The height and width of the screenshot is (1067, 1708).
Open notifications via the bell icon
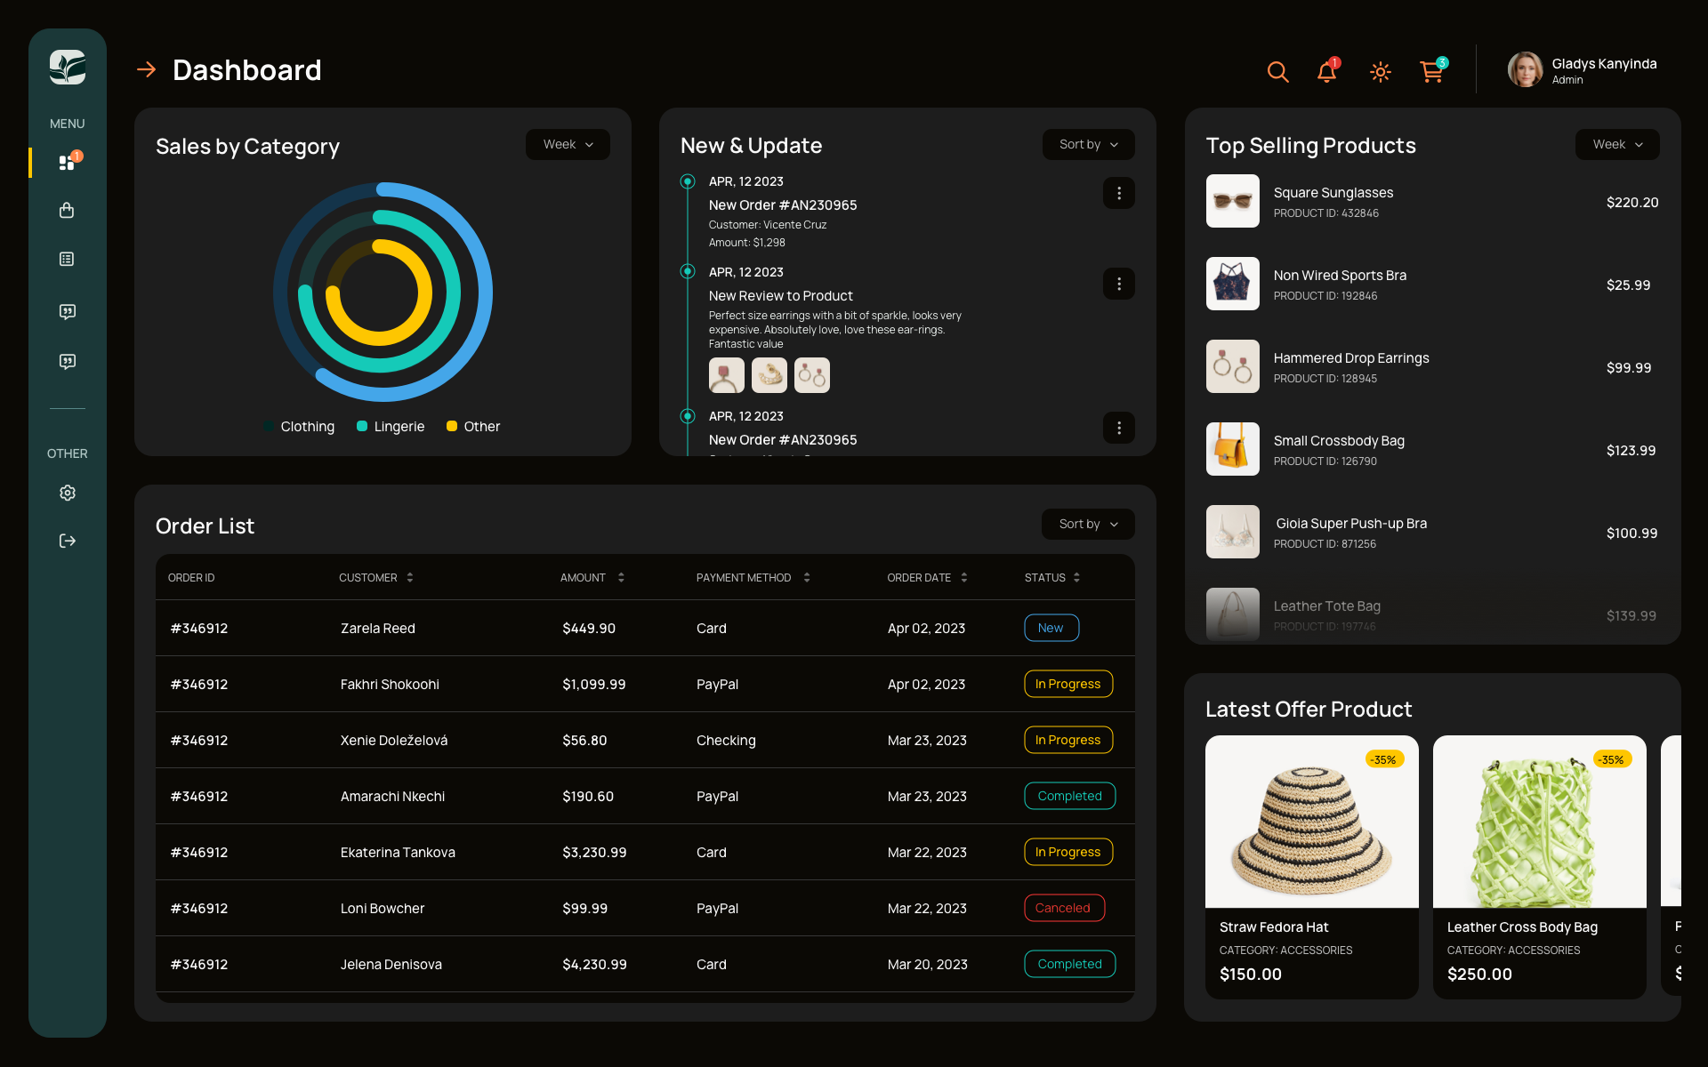point(1326,72)
